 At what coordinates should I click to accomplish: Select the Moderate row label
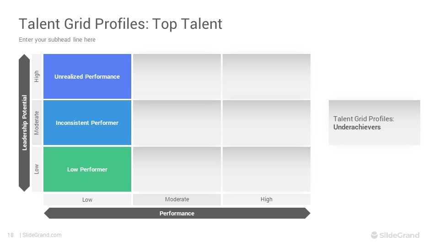click(x=37, y=123)
